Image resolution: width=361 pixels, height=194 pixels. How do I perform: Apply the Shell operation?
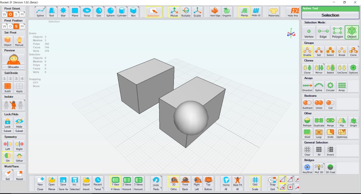(307, 133)
